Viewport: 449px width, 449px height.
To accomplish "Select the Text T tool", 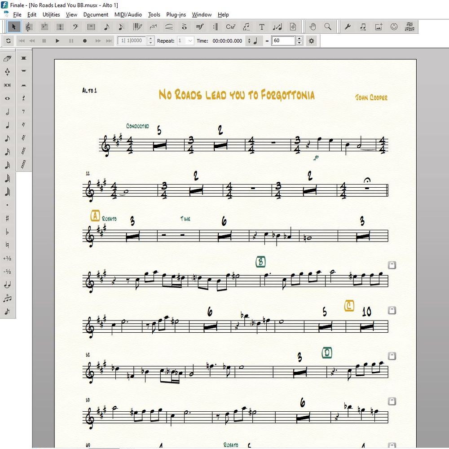I will 261,27.
